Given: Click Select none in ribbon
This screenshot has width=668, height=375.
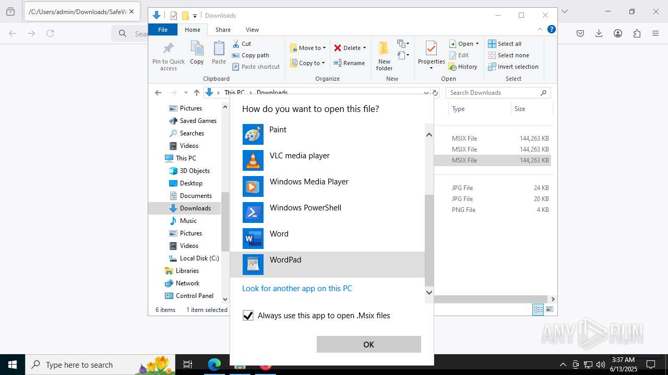Looking at the screenshot, I should [x=509, y=55].
